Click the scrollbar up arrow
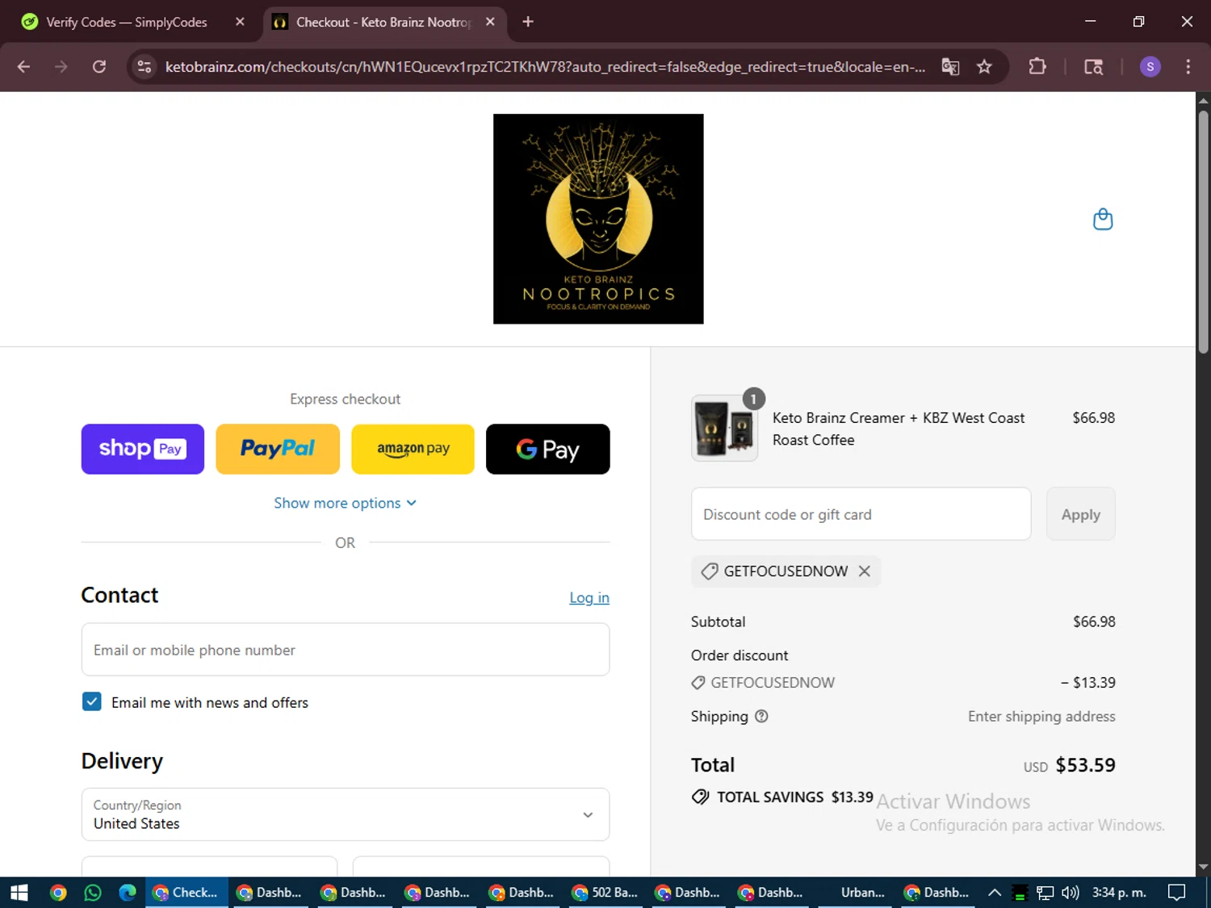Screen dimensions: 1211x908 point(1203,101)
